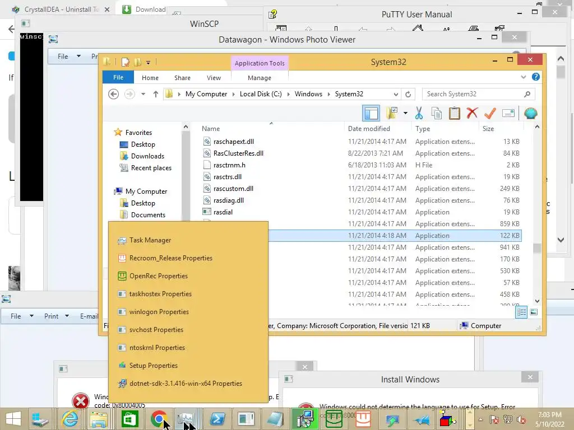Screen dimensions: 574x430
Task: Click the Action Center flag tray icon
Action: 494,419
